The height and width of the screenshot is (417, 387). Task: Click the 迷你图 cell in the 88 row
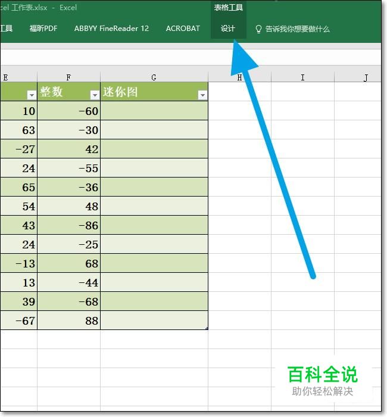point(154,320)
